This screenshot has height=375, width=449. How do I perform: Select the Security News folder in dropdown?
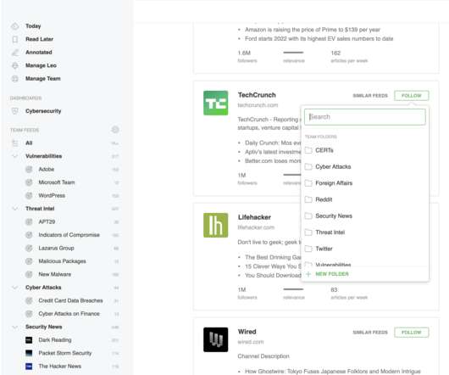[365, 215]
